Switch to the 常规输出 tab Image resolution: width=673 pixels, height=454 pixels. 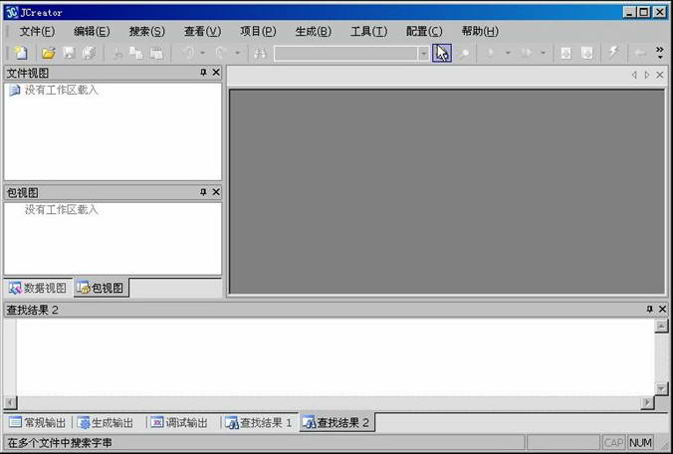[x=38, y=423]
